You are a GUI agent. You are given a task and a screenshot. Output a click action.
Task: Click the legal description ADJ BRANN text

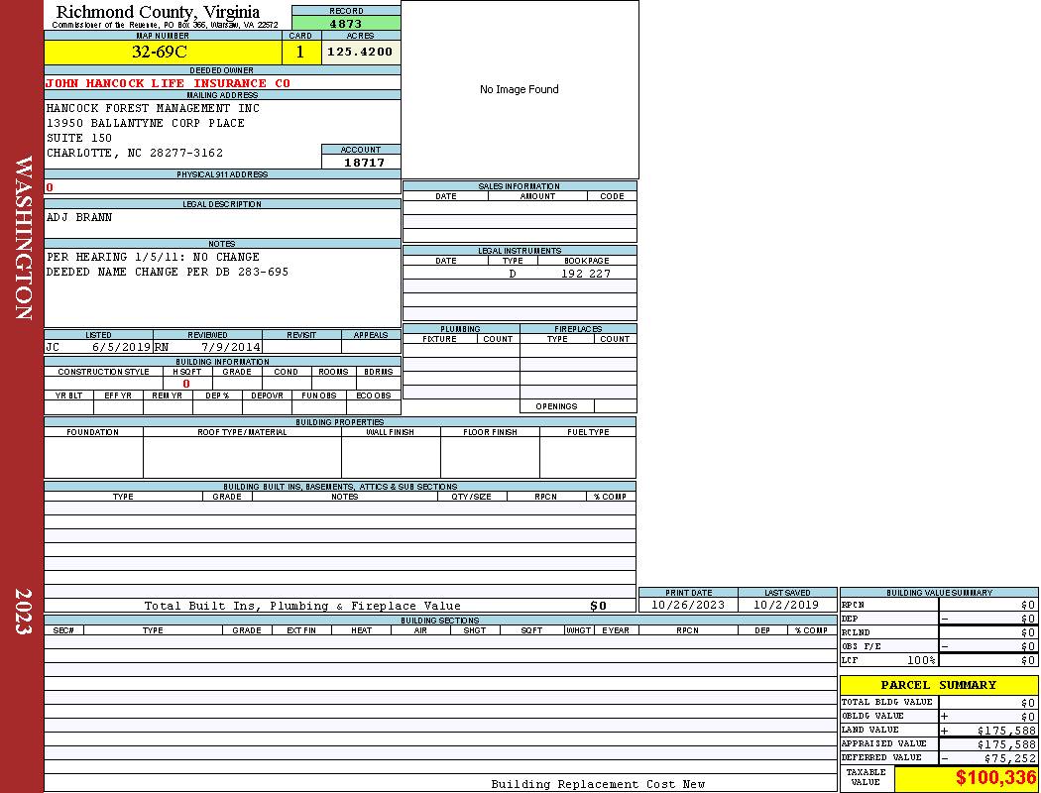[x=79, y=217]
